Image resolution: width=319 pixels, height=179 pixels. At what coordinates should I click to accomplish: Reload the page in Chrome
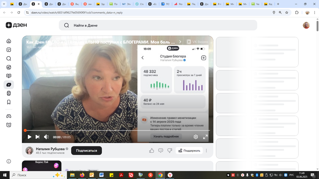pos(19,12)
